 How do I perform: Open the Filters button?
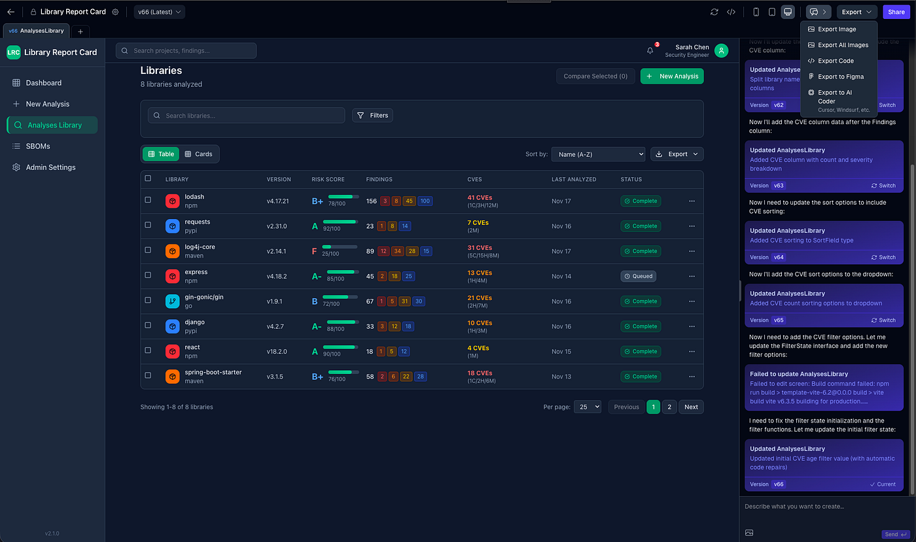(x=372, y=115)
